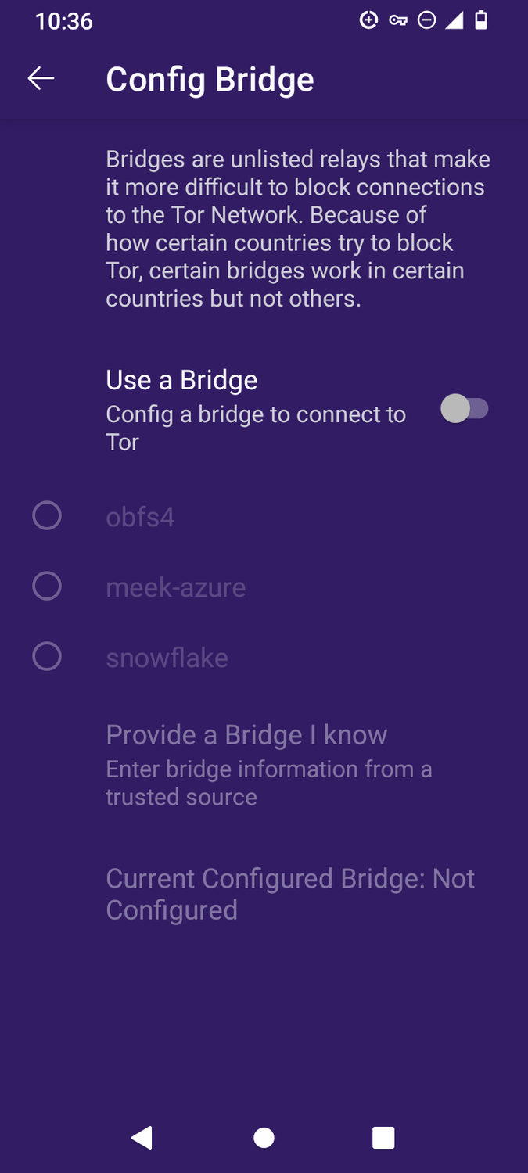The width and height of the screenshot is (528, 1173).
Task: Click the back arrow in the top bar
Action: 41,77
